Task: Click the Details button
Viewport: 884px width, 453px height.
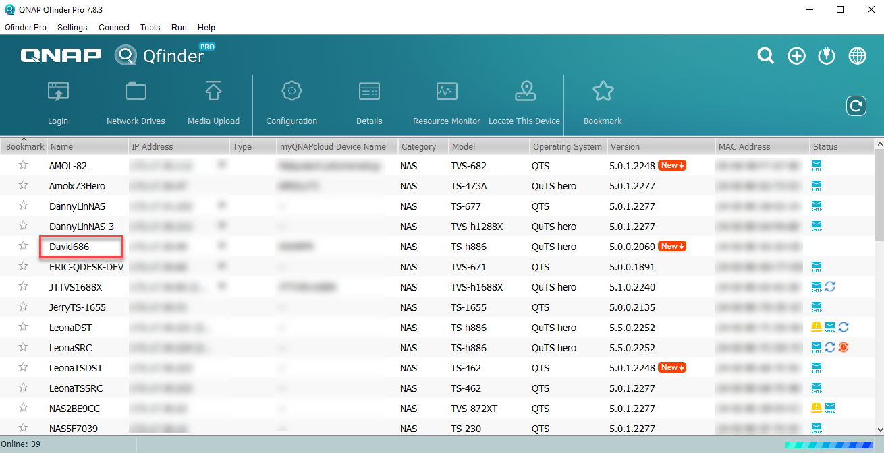Action: click(x=369, y=101)
